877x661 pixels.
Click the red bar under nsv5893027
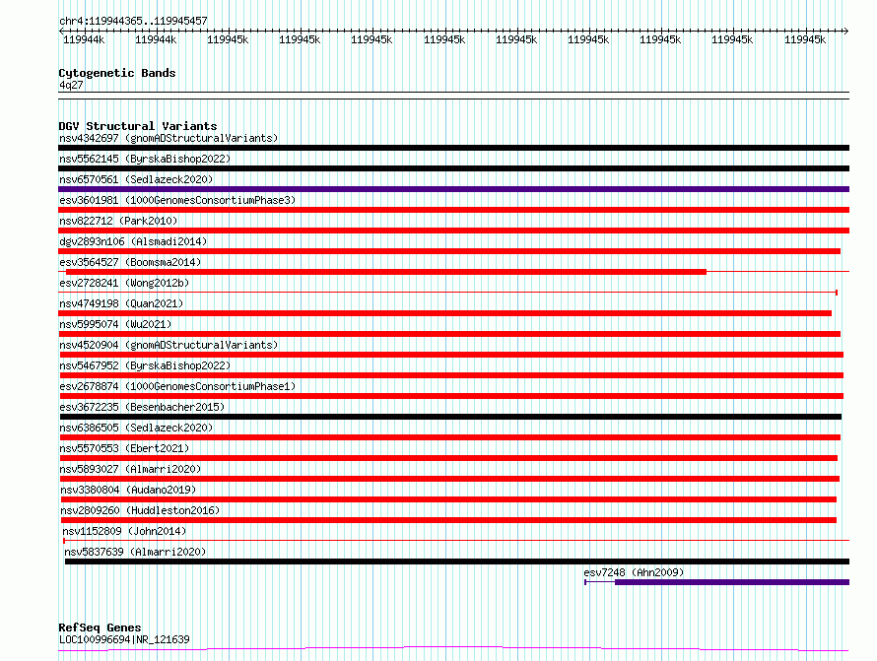point(449,480)
